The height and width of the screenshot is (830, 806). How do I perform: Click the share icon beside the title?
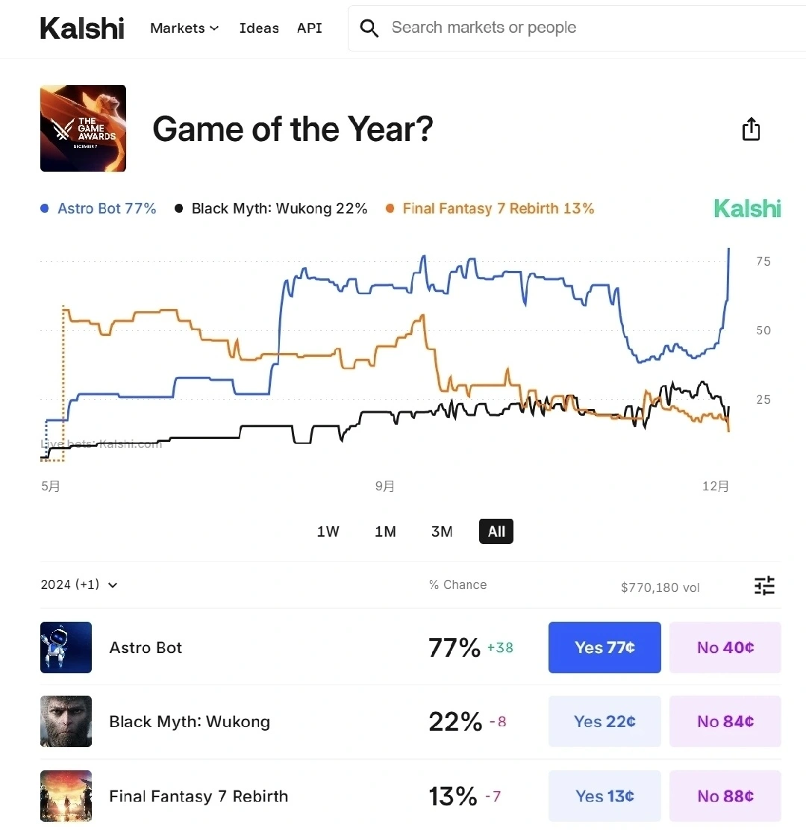(751, 129)
